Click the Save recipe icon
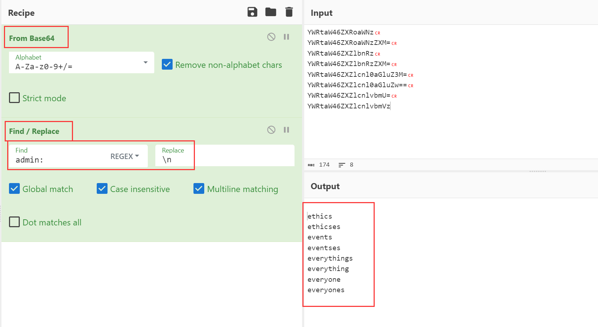598x327 pixels. (x=252, y=12)
